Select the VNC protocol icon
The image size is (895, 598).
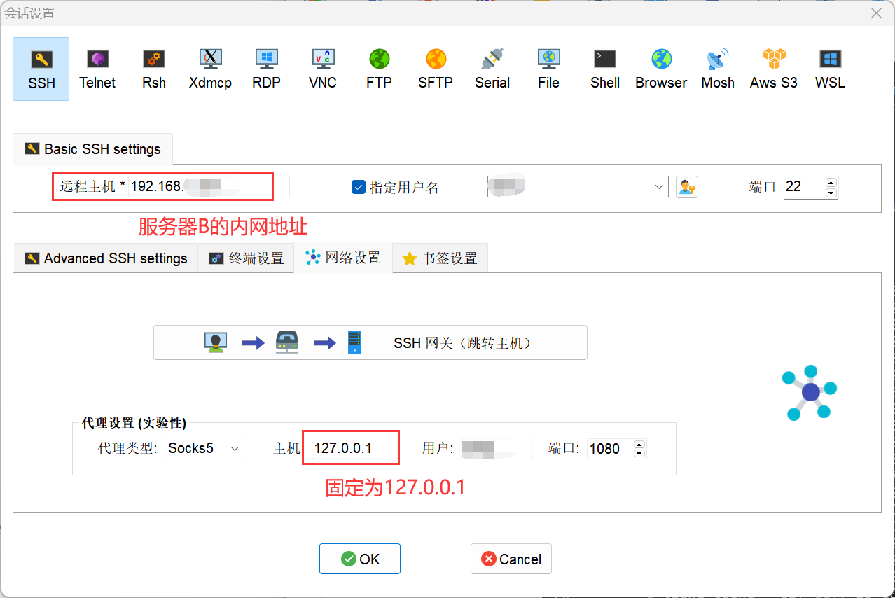pos(322,68)
